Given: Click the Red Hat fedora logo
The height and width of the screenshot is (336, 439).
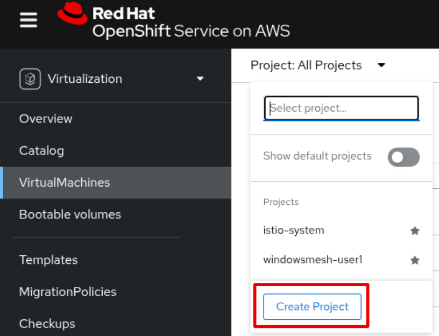Looking at the screenshot, I should 72,14.
